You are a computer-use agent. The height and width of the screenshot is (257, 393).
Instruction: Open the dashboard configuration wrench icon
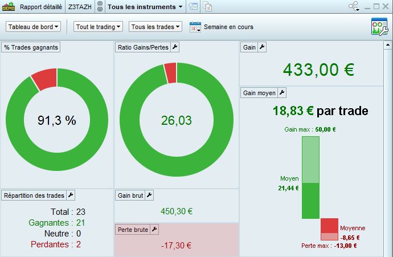click(x=379, y=26)
